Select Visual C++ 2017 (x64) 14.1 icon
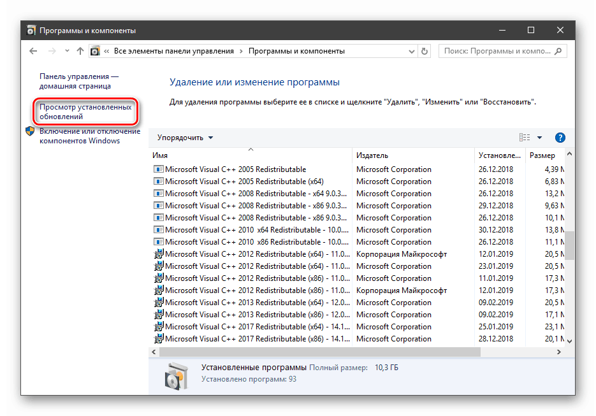 (159, 327)
